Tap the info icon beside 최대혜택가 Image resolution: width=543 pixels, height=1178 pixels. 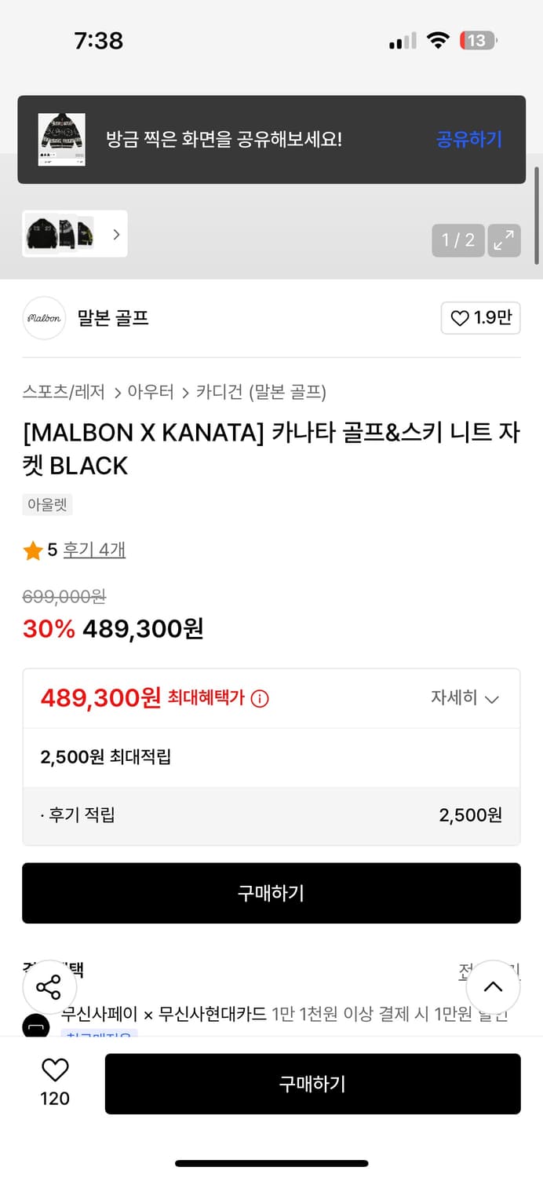(x=260, y=698)
